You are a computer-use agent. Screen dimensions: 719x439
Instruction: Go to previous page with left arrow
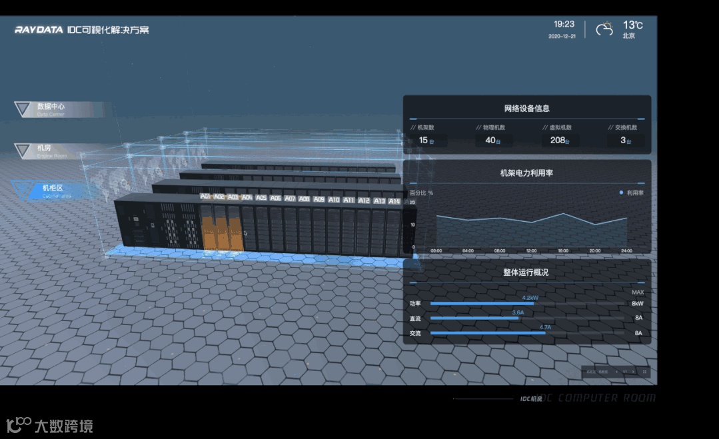[617, 372]
